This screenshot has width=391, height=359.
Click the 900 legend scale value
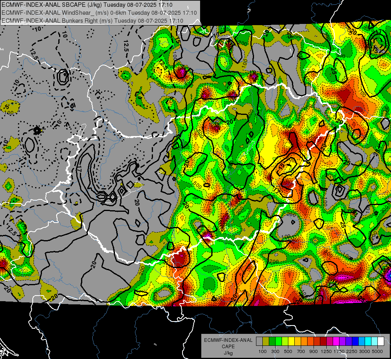(x=314, y=351)
